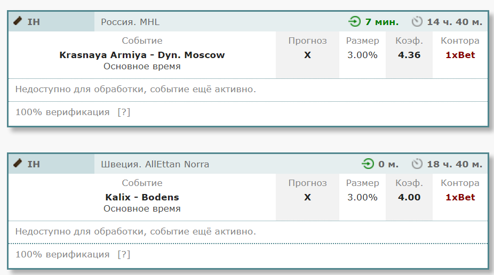Click the 3.00% stake size in the Kalix card
Image resolution: width=494 pixels, height=275 pixels.
(362, 197)
